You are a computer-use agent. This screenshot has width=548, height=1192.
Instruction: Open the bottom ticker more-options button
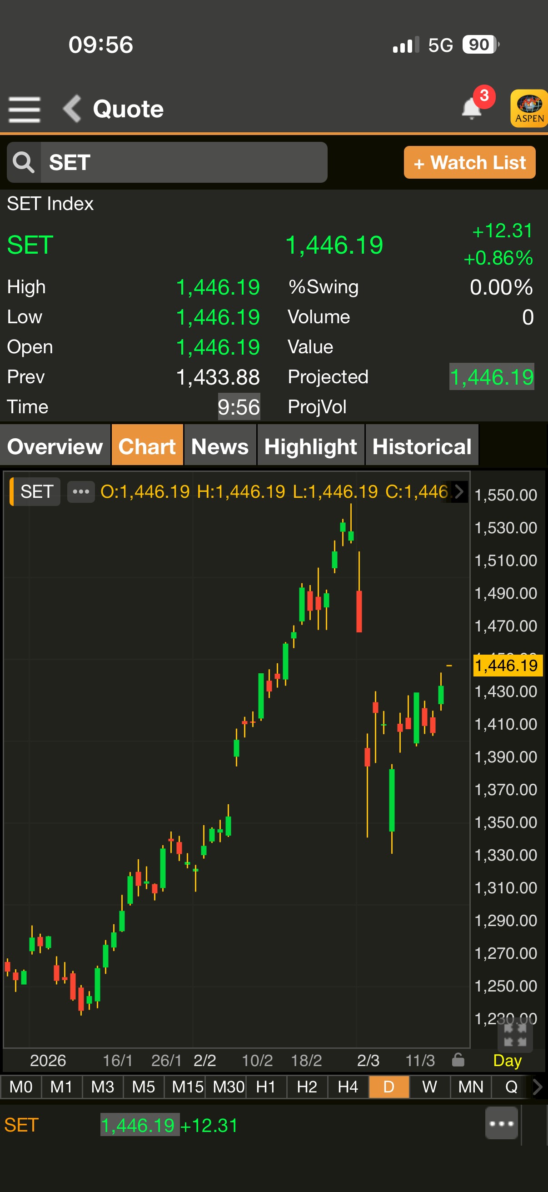[x=501, y=1123]
